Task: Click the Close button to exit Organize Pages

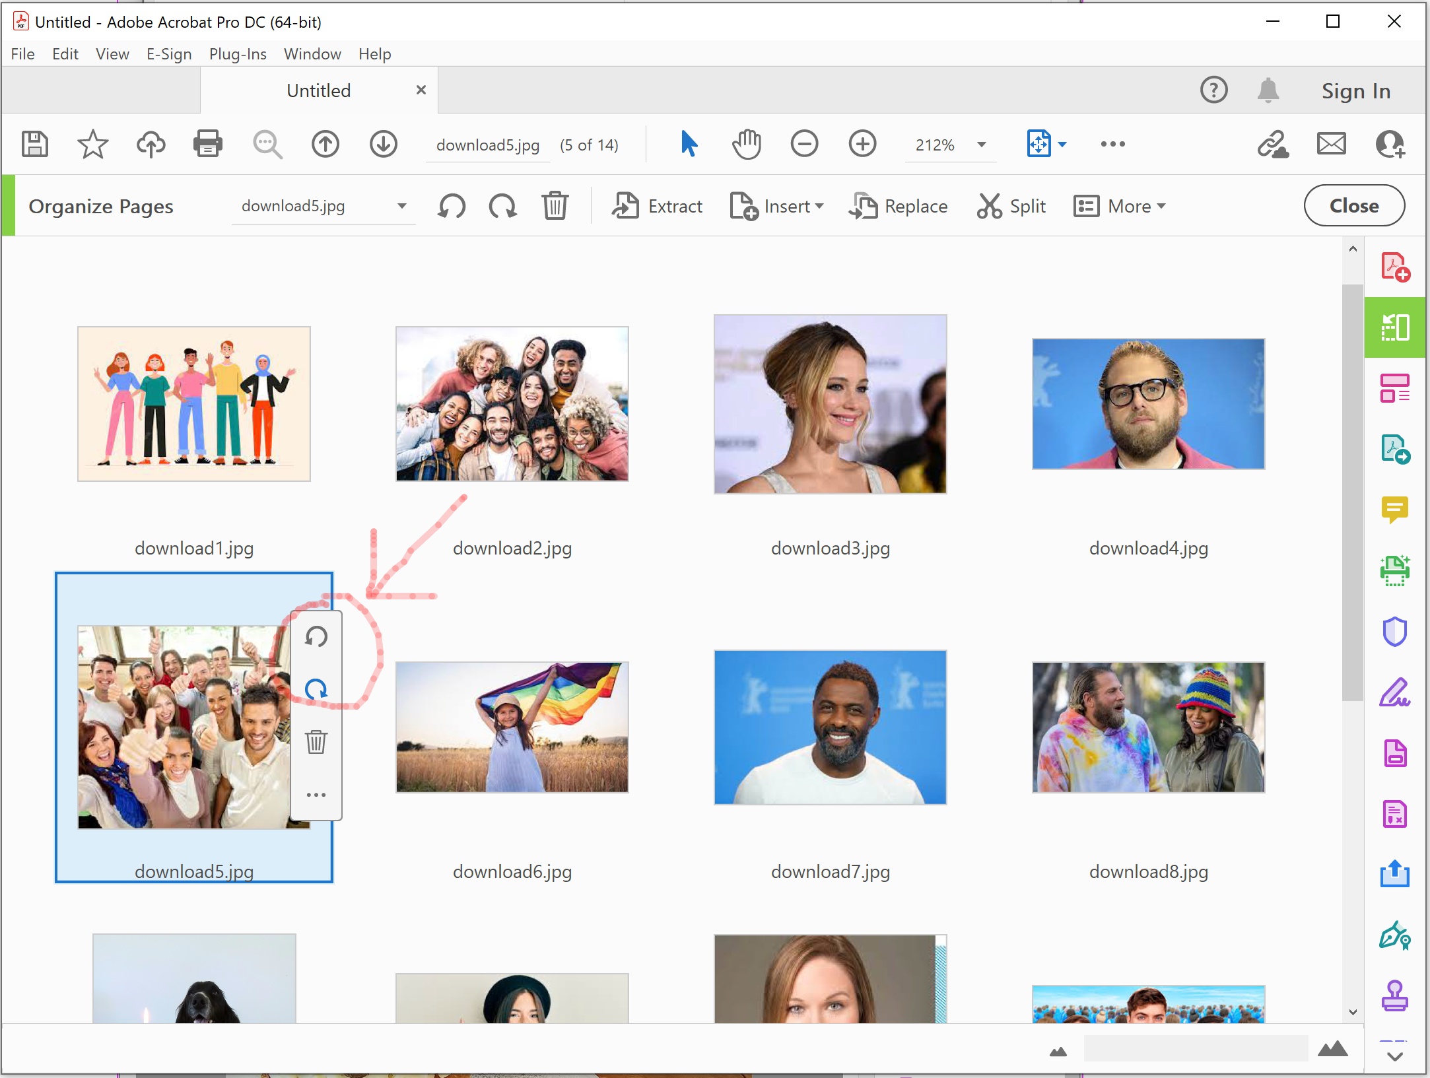Action: pos(1354,206)
